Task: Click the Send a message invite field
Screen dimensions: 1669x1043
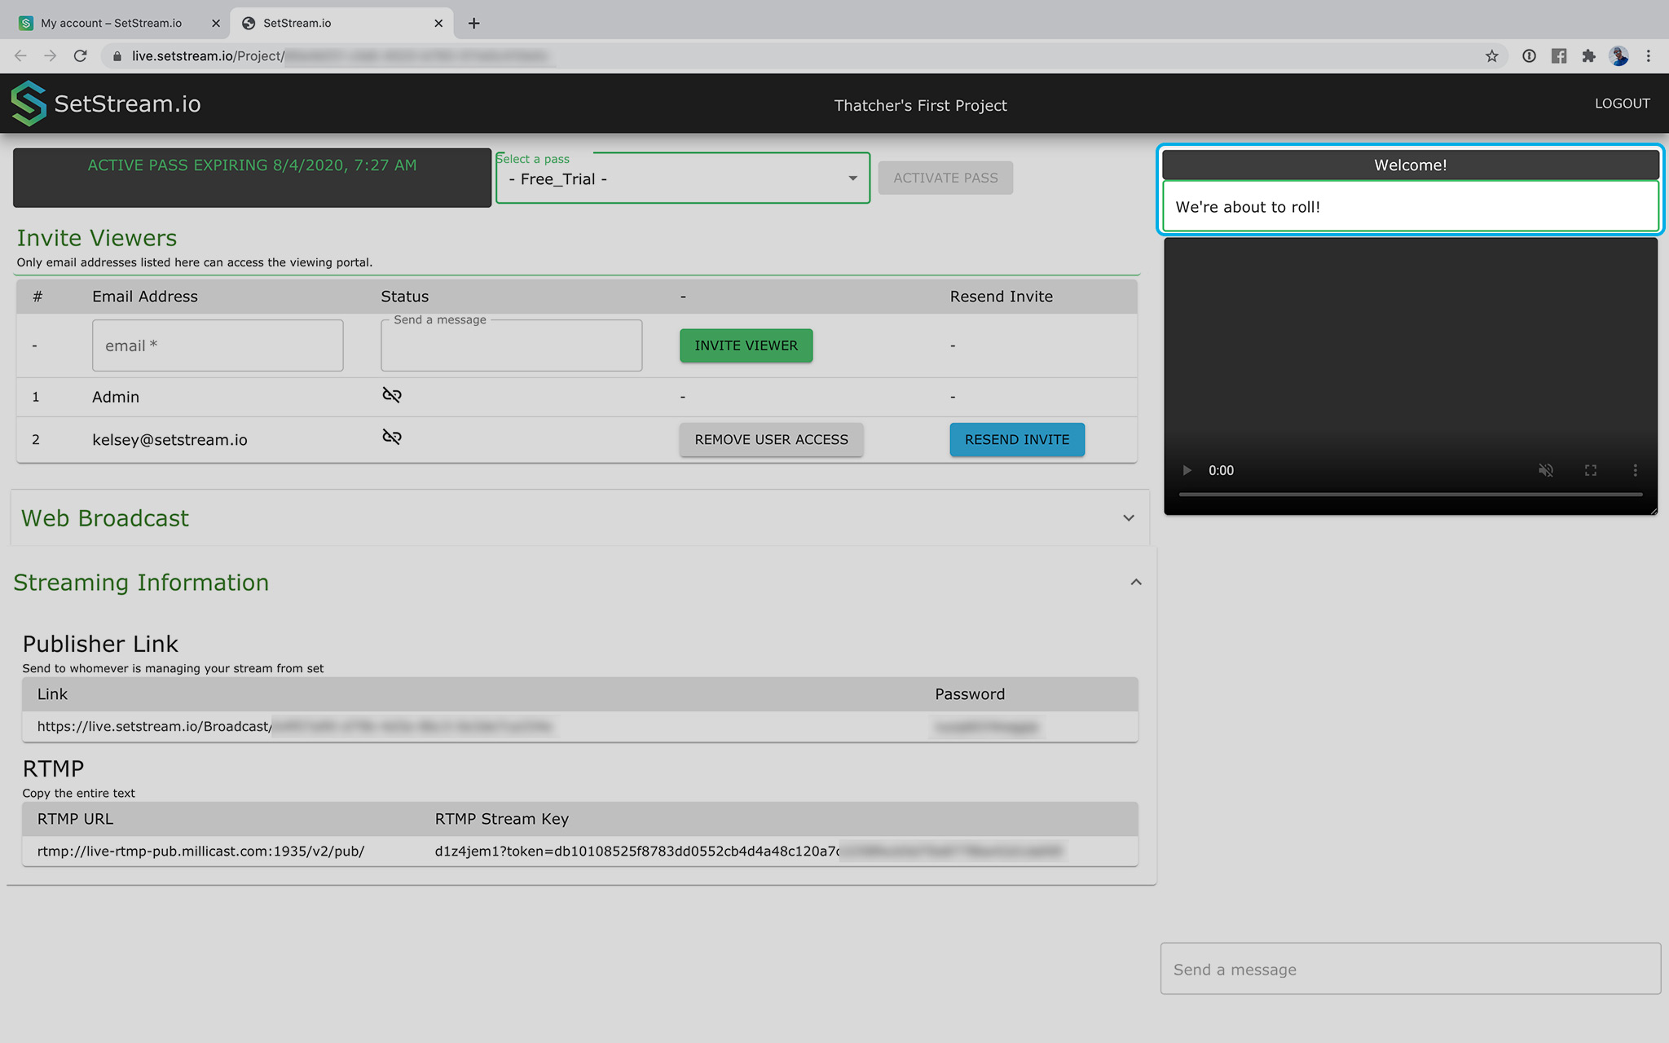Action: 511,345
